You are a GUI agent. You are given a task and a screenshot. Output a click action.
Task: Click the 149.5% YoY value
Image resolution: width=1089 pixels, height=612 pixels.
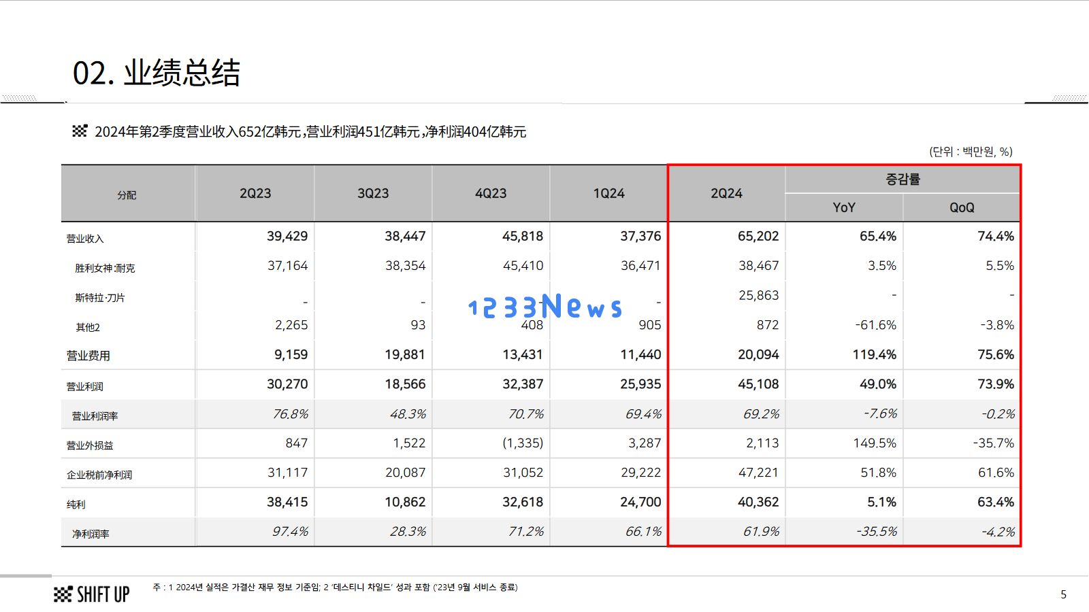[875, 443]
